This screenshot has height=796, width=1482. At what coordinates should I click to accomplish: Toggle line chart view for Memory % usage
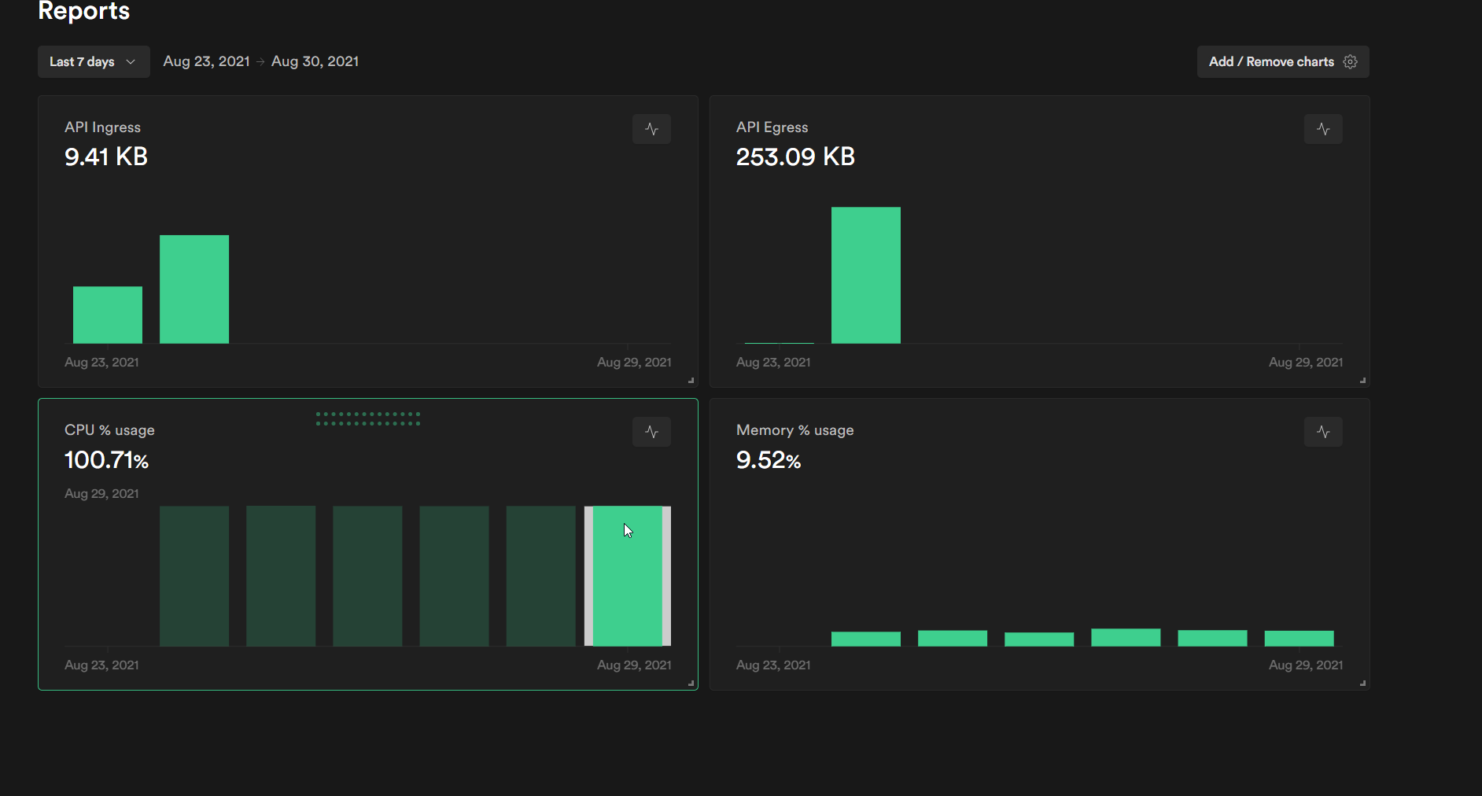(1323, 432)
